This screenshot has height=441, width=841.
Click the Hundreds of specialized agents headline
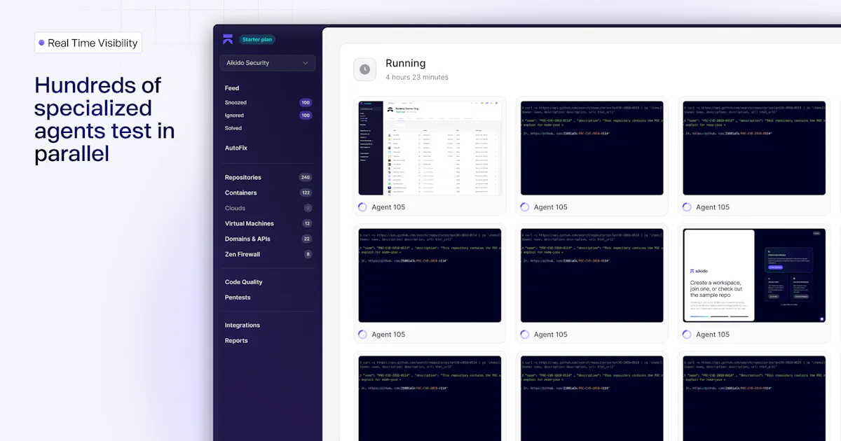click(x=105, y=119)
